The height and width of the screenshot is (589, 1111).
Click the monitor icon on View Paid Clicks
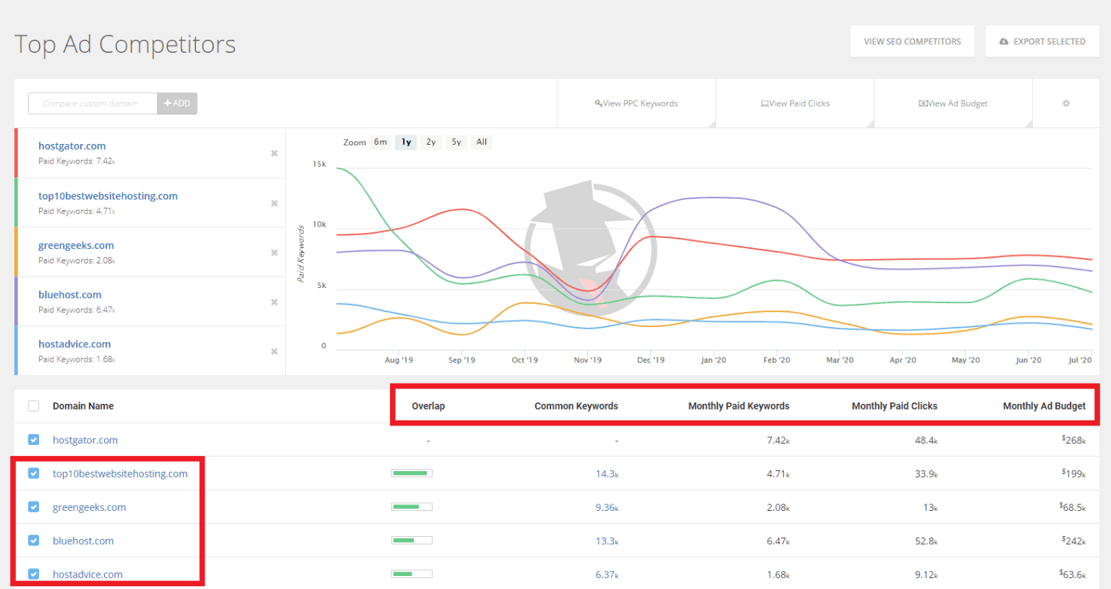coord(764,103)
